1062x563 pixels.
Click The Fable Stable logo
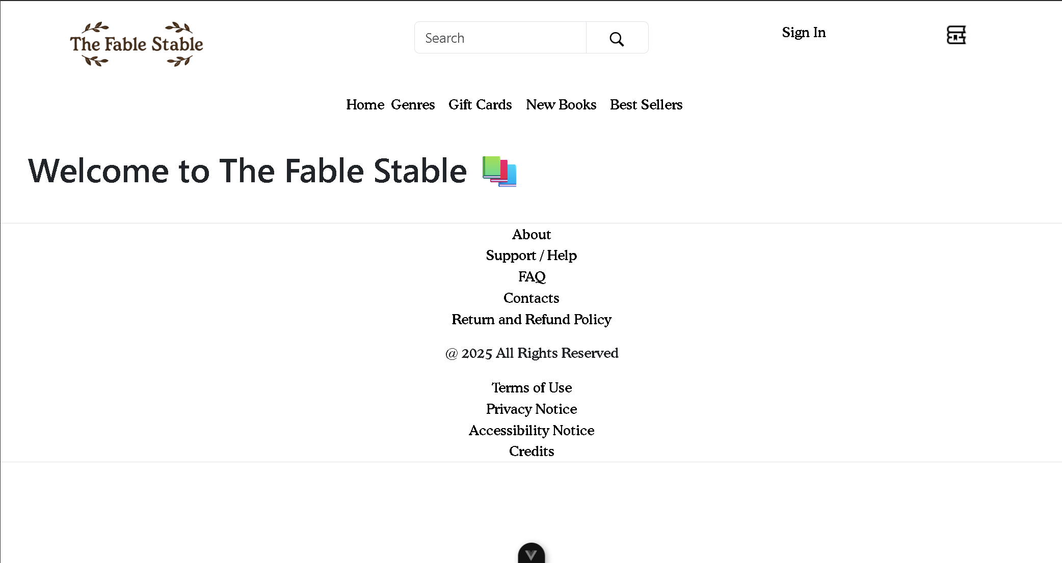(137, 44)
